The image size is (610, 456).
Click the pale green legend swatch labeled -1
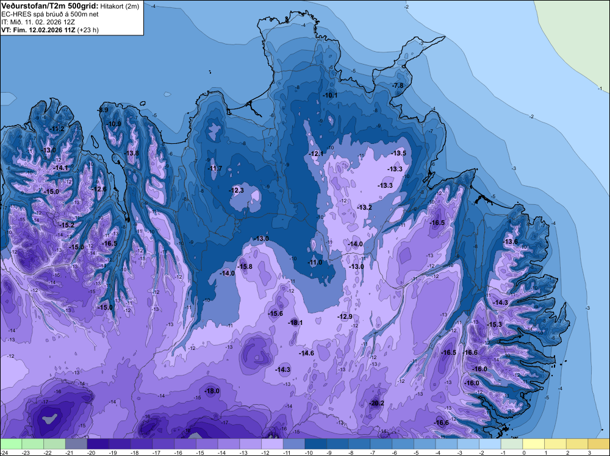pos(512,444)
